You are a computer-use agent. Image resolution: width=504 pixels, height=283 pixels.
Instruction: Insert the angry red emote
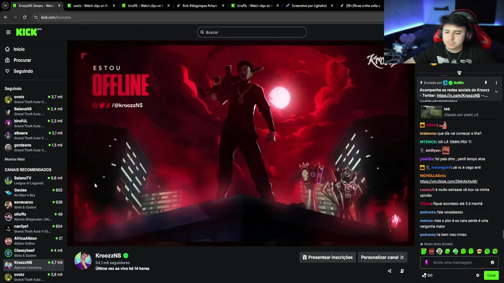(x=432, y=251)
